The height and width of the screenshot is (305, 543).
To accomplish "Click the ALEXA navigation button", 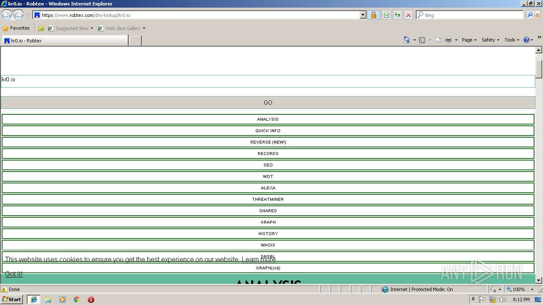I will [268, 188].
